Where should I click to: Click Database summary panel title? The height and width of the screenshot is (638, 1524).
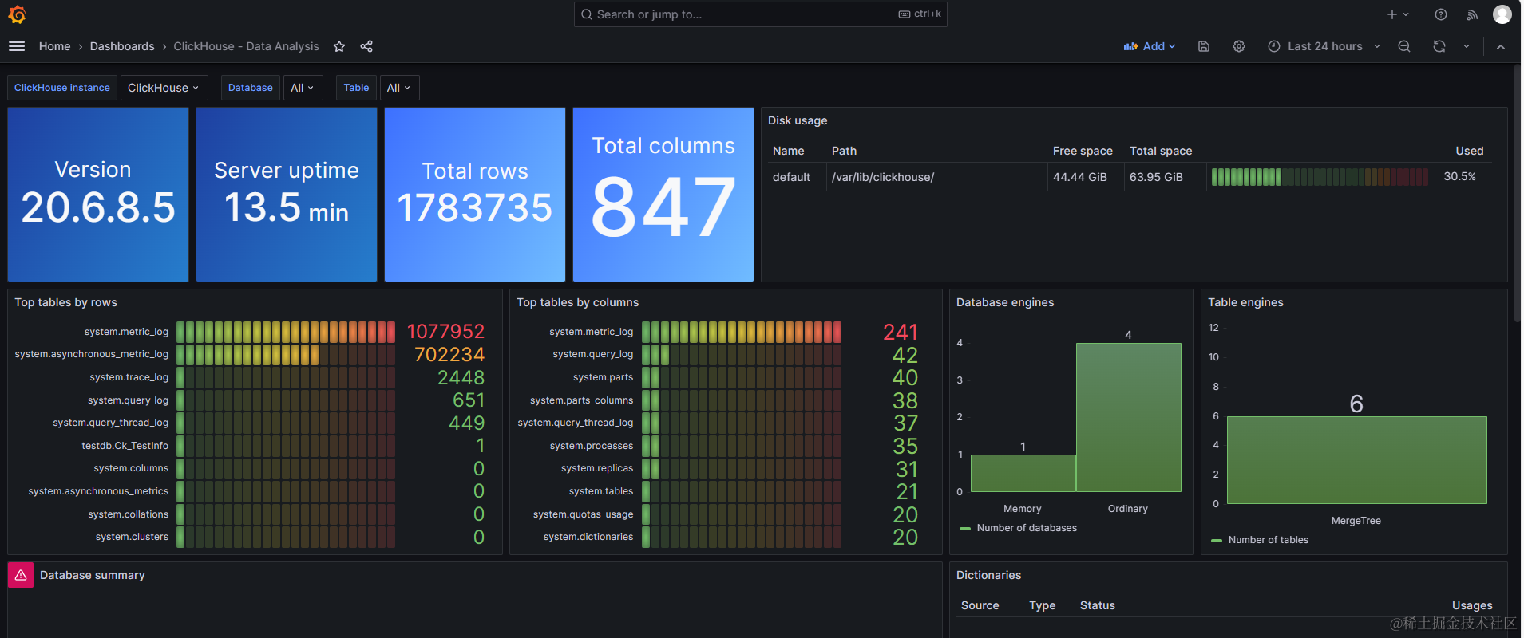coord(93,575)
